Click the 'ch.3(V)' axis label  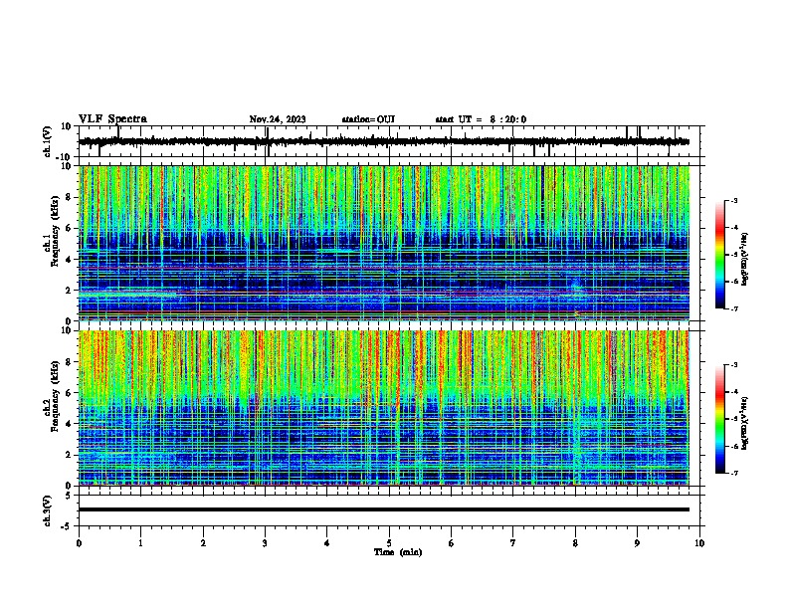(x=48, y=510)
